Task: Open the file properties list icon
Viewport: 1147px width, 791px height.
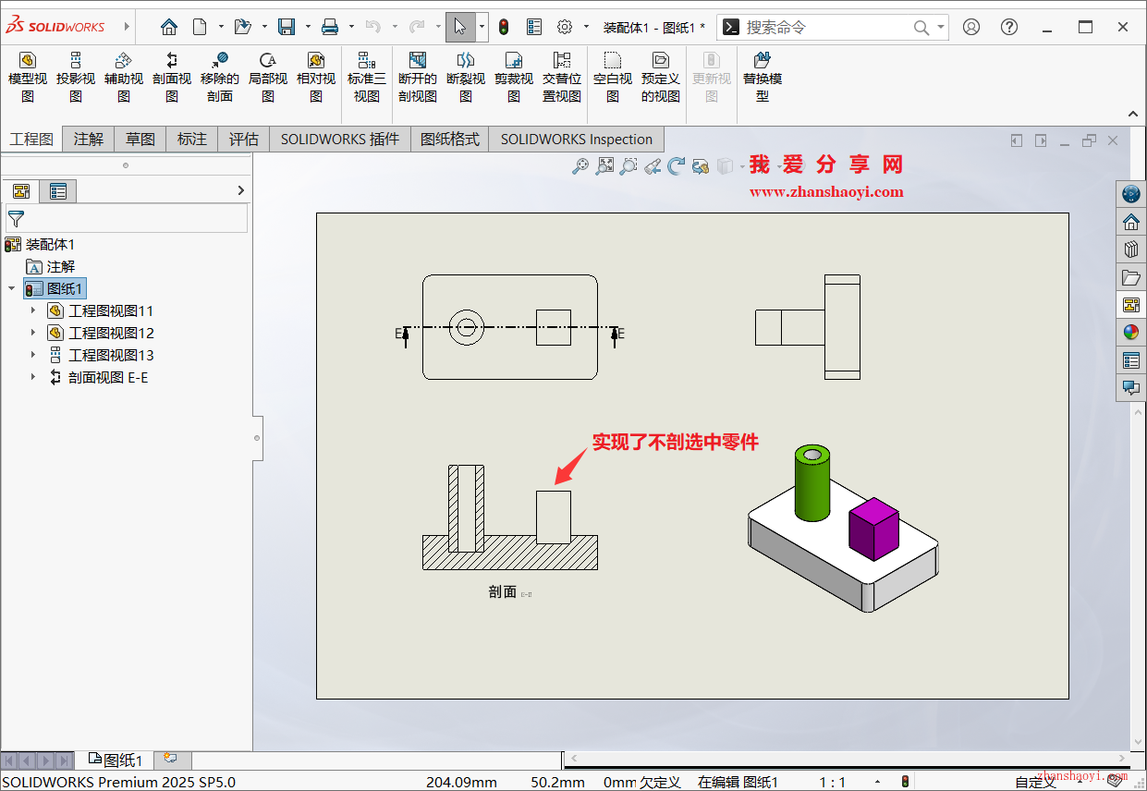Action: 534,27
